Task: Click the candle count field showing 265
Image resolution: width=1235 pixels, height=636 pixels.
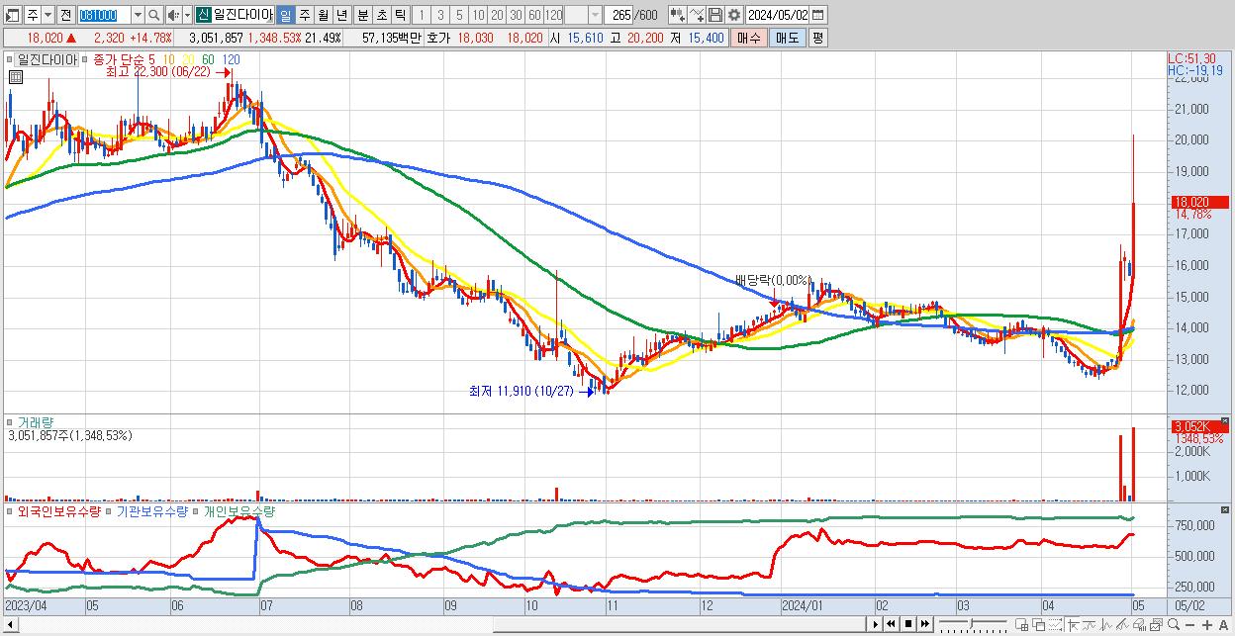Action: pyautogui.click(x=619, y=15)
